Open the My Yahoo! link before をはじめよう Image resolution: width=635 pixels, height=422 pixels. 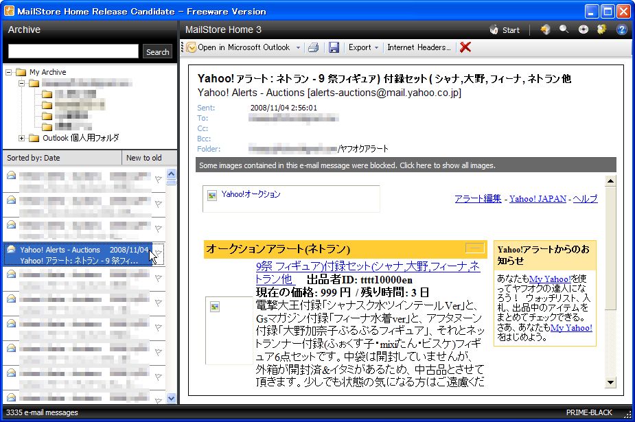point(571,328)
